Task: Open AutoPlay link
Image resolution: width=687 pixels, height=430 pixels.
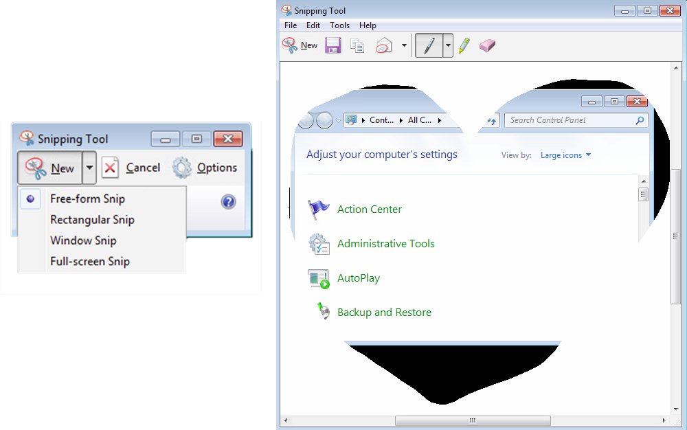Action: [x=359, y=278]
